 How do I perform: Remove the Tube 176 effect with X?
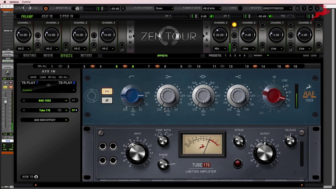pyautogui.click(x=24, y=110)
